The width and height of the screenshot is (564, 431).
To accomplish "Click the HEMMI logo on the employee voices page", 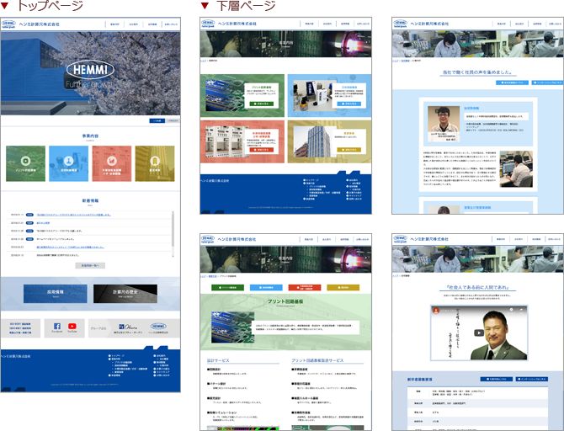I will coord(400,24).
